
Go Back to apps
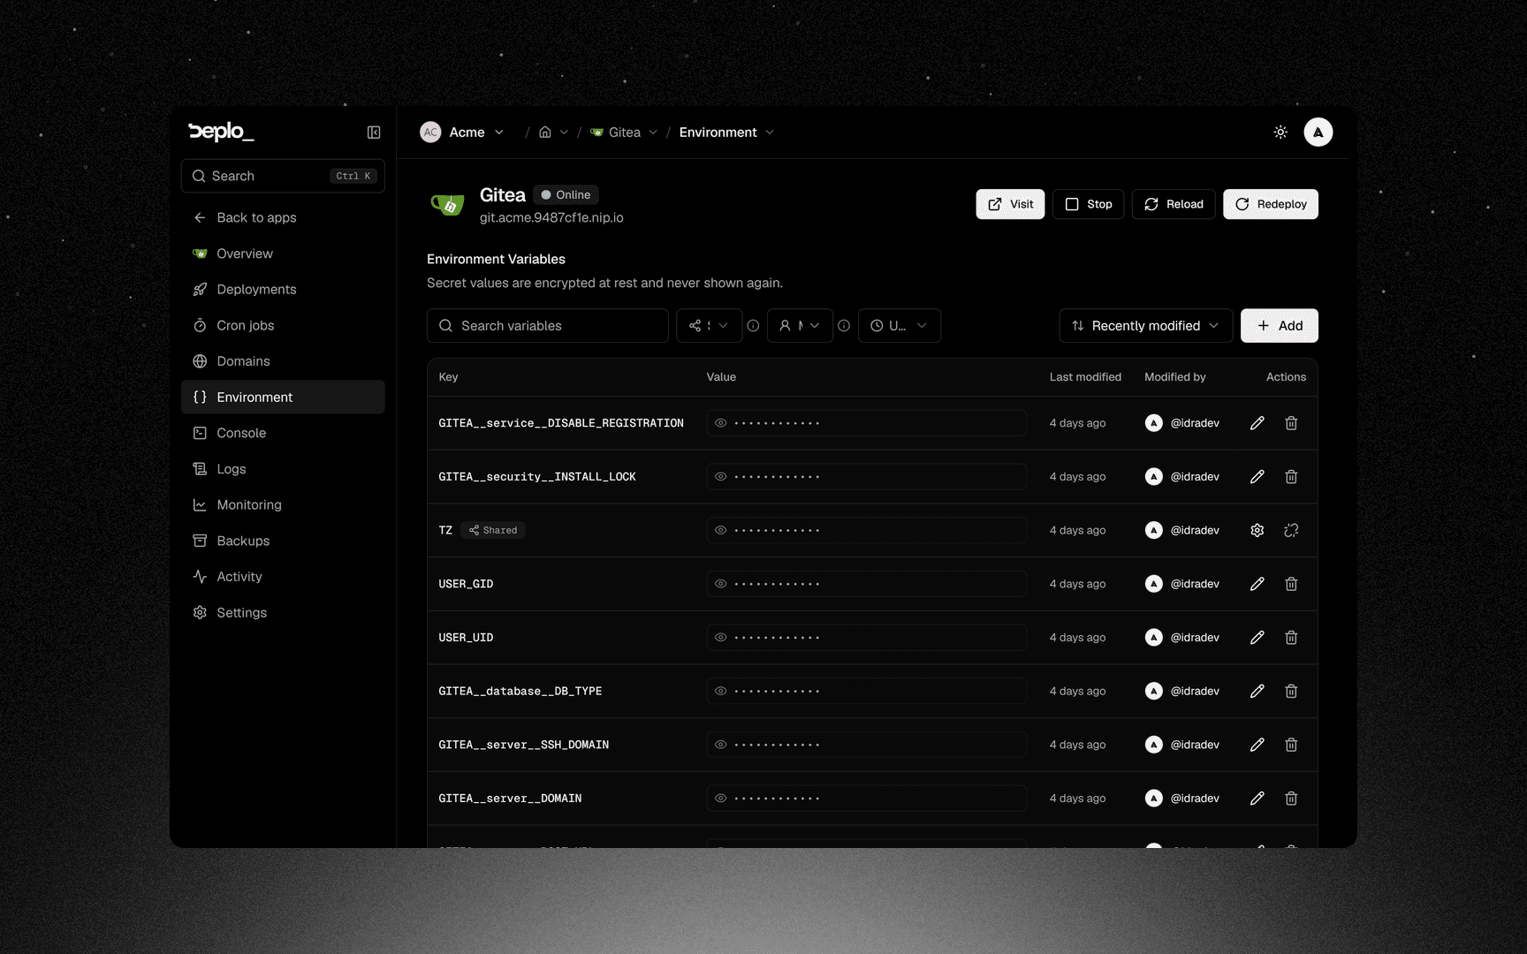283,218
